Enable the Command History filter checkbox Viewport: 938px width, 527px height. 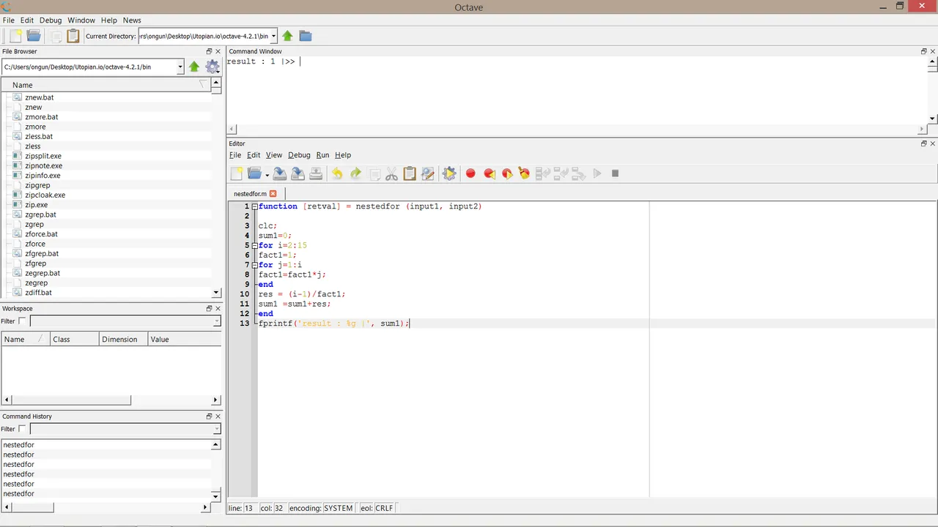[22, 429]
